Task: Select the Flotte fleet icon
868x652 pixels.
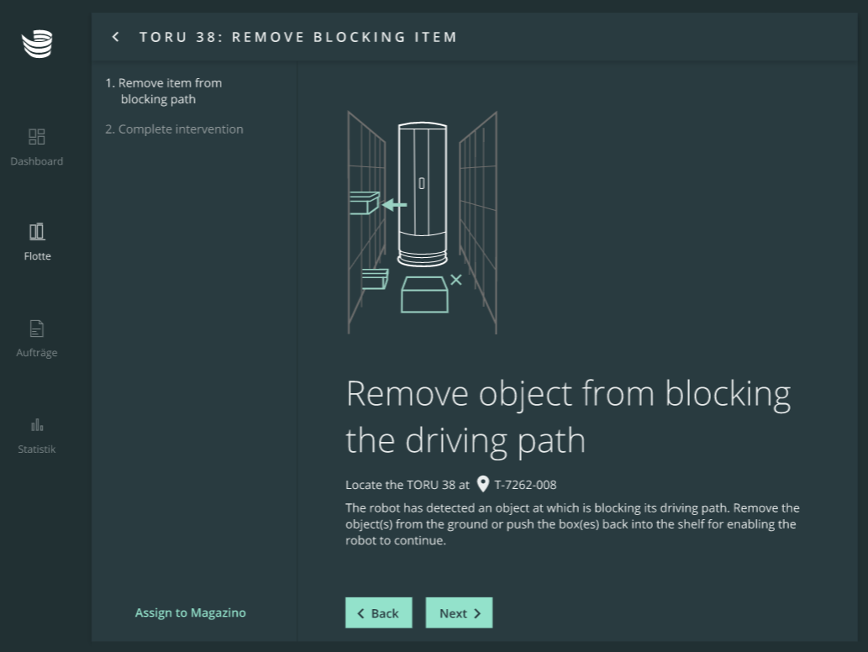Action: coord(37,231)
